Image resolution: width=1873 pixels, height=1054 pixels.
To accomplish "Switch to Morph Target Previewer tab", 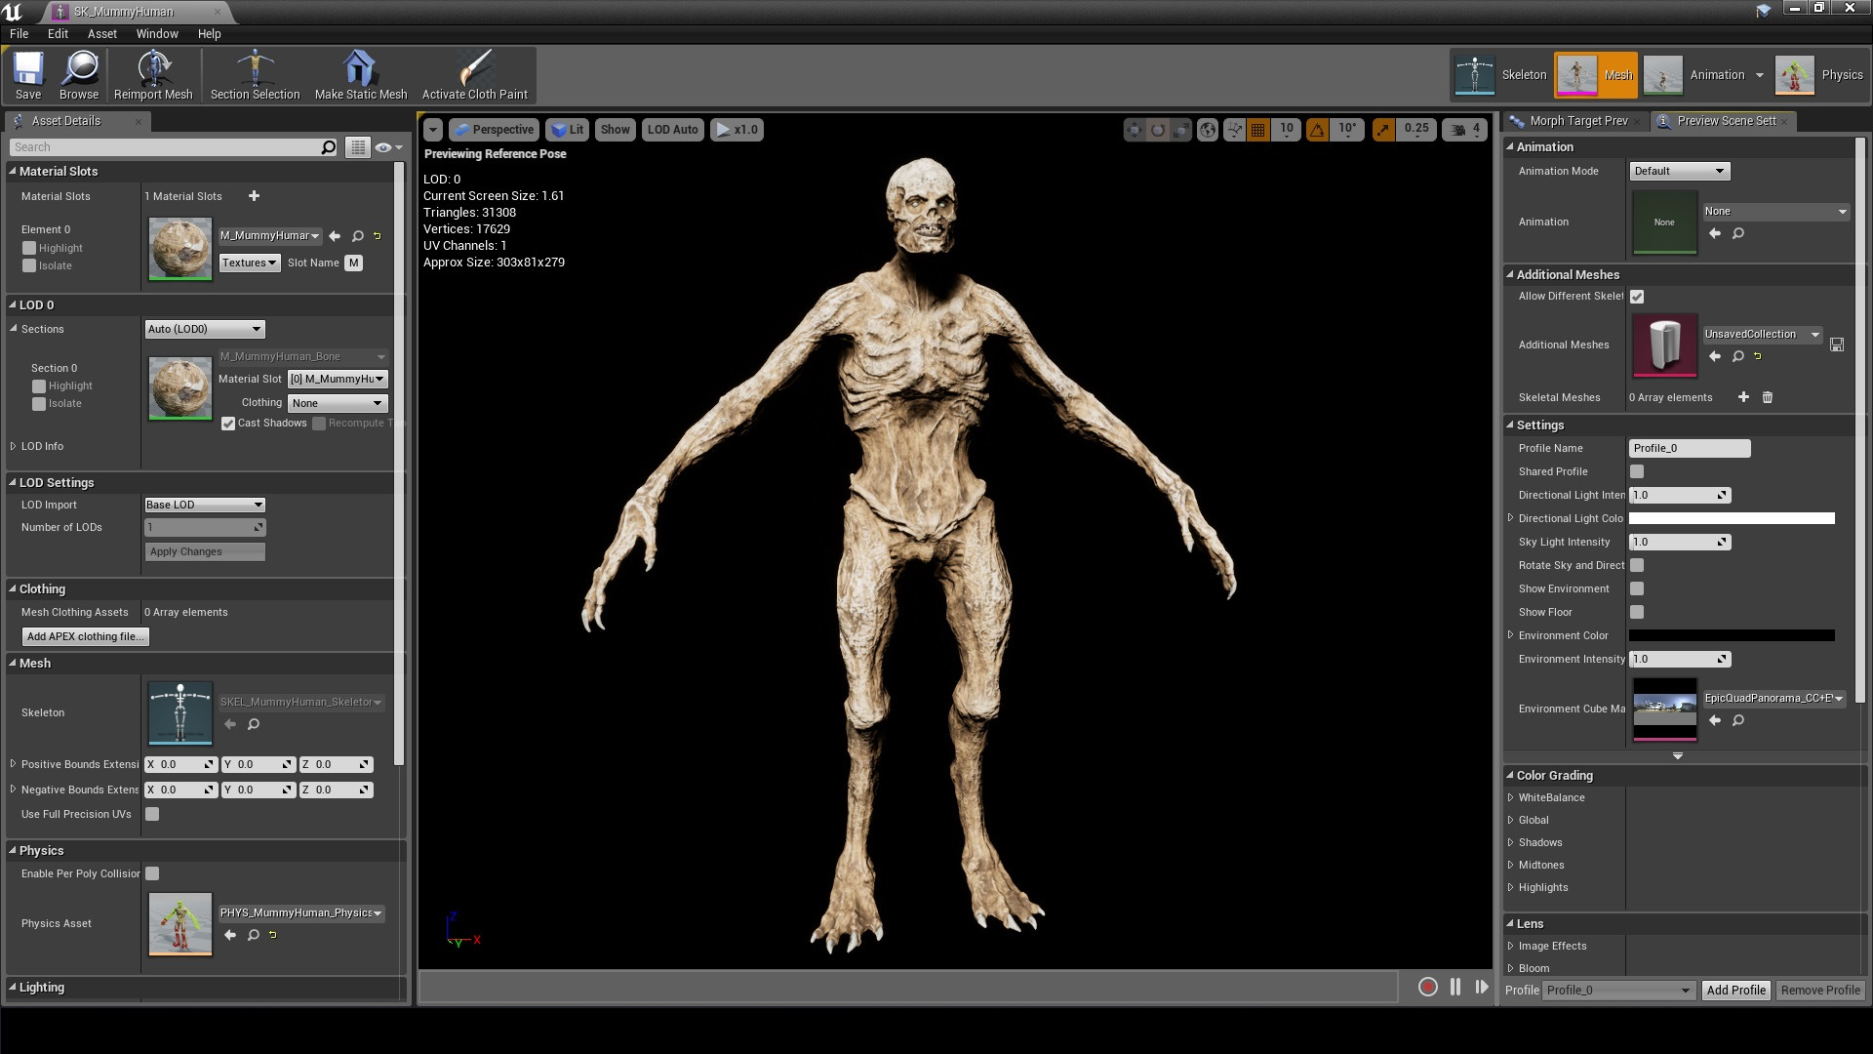I will pos(1577,121).
